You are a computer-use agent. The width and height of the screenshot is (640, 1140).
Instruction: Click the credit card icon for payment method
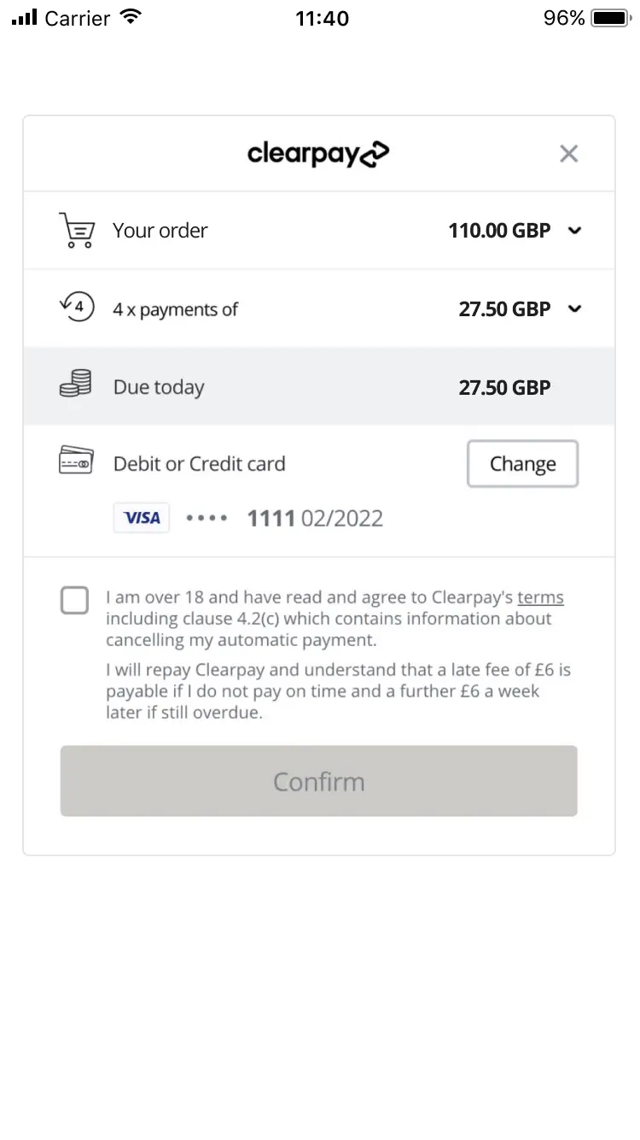[x=75, y=462]
